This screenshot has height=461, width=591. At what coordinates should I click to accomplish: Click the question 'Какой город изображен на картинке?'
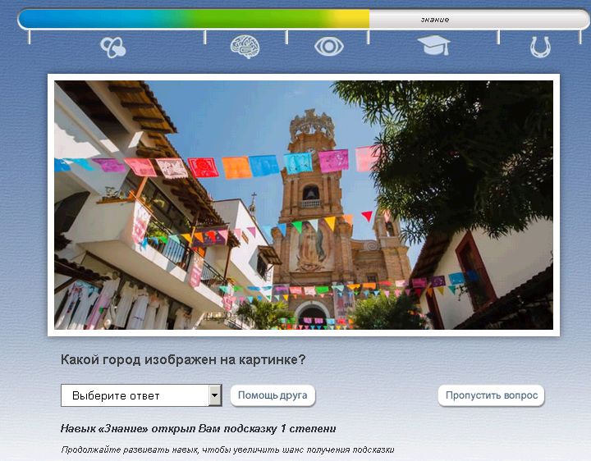tap(183, 359)
